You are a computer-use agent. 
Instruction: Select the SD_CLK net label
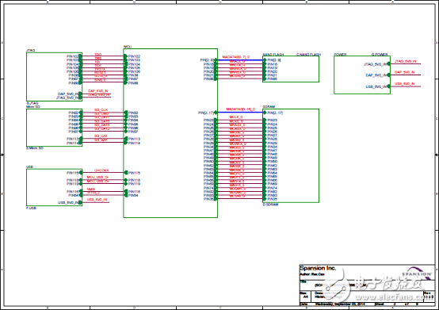[101, 109]
